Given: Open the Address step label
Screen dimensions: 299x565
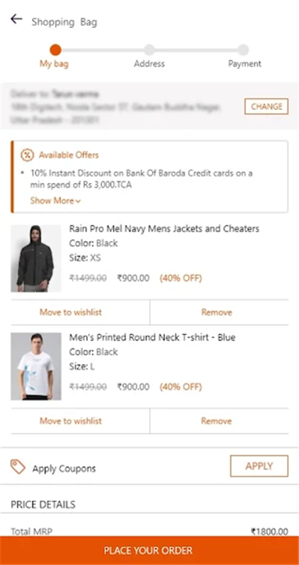Looking at the screenshot, I should click(149, 64).
